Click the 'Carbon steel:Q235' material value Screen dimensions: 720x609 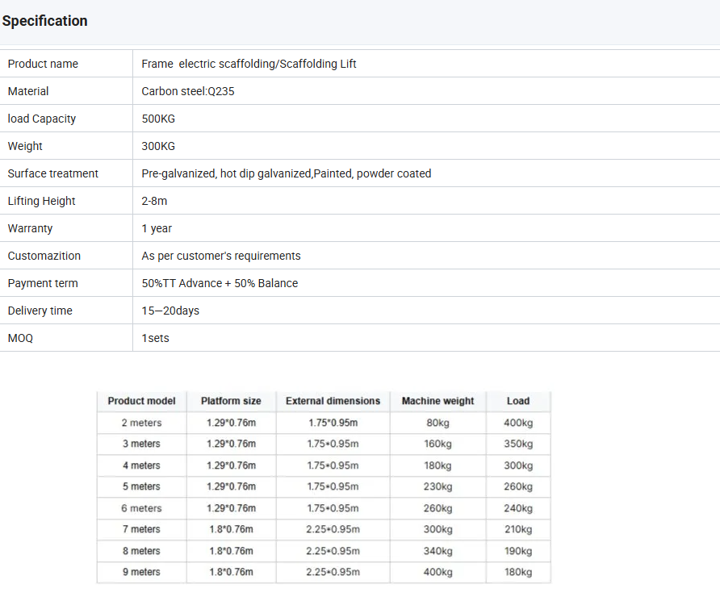tap(188, 91)
